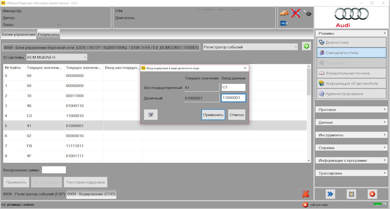Collapse the Режимы panel

pyautogui.click(x=385, y=33)
